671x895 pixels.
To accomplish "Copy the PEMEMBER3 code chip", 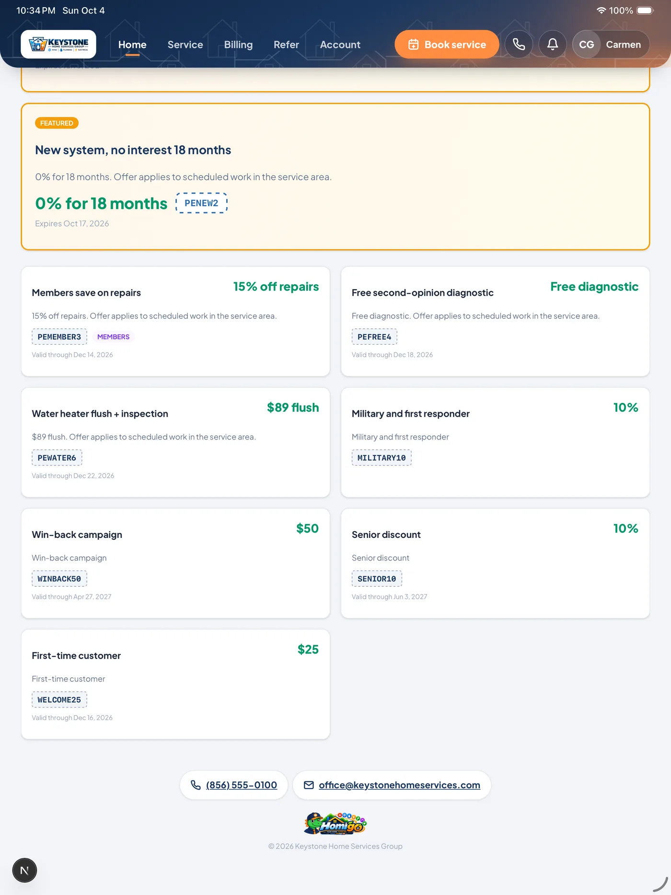I will point(59,337).
